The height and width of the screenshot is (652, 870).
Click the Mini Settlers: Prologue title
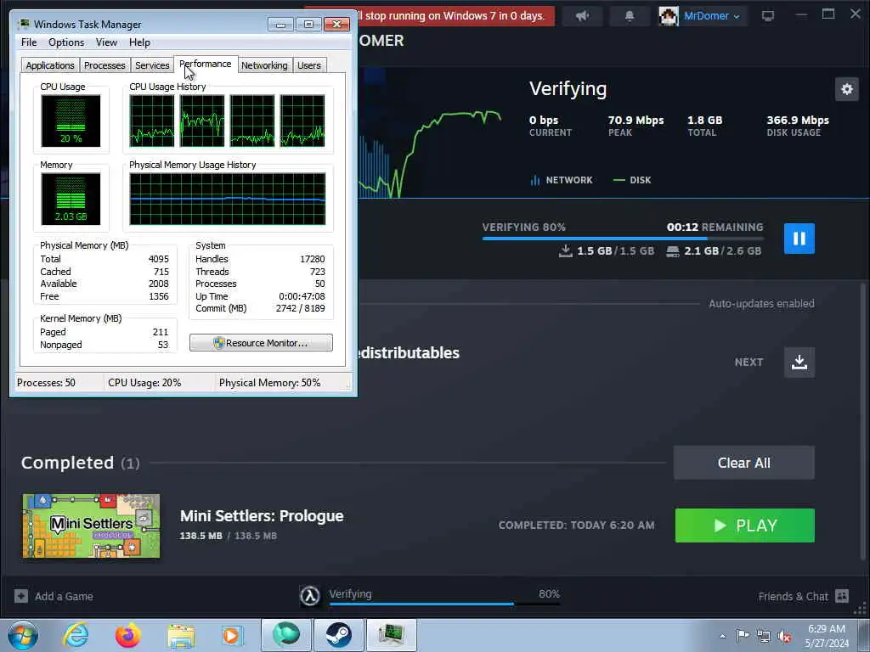coord(262,515)
